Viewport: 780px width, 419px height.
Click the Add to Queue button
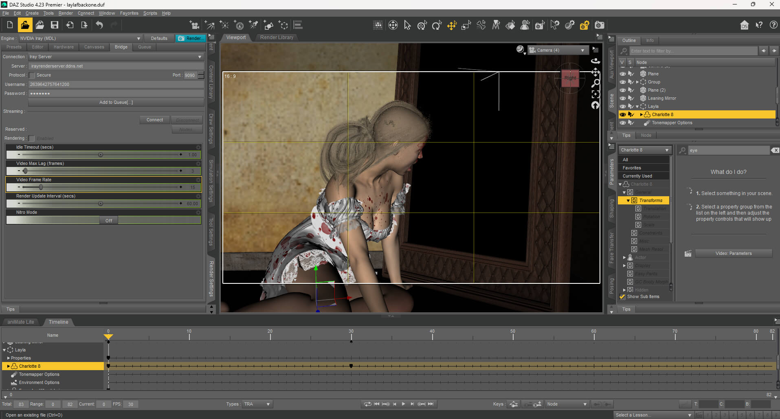click(116, 103)
